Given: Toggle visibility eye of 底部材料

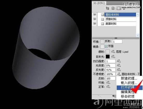Looking at the screenshot, I should 95,24.
